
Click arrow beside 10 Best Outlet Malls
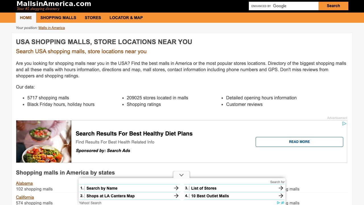281,196
